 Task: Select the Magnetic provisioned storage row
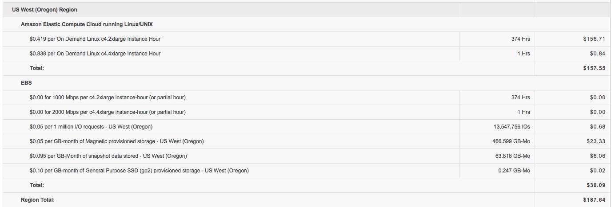307,141
